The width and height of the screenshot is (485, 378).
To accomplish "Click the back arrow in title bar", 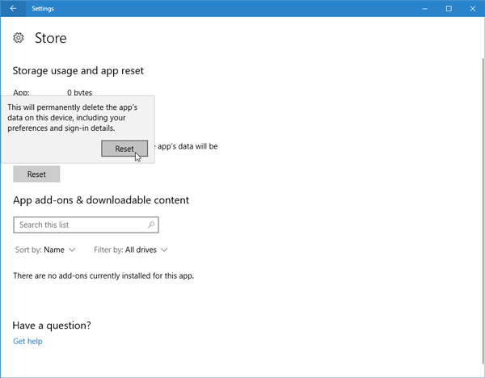I will 13,8.
